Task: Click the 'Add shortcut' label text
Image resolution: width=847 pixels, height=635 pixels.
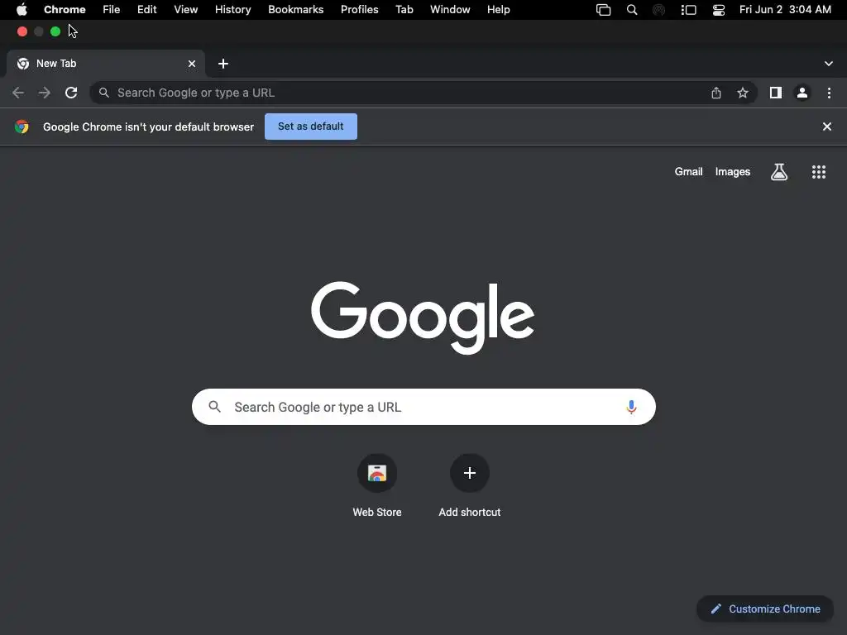Action: coord(470,512)
